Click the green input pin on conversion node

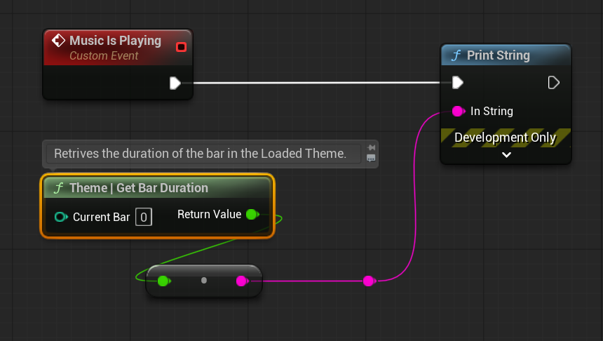(163, 281)
